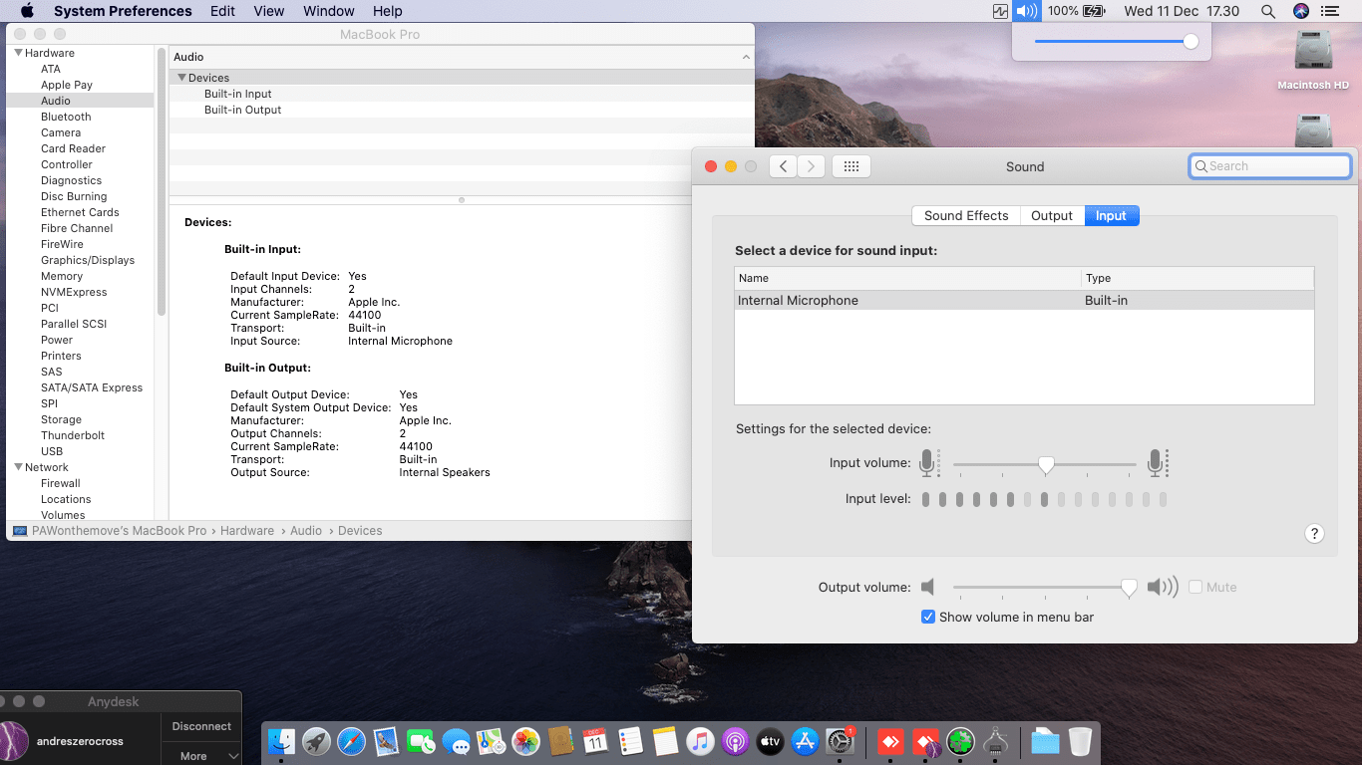Enable the Mute checkbox

pos(1195,588)
